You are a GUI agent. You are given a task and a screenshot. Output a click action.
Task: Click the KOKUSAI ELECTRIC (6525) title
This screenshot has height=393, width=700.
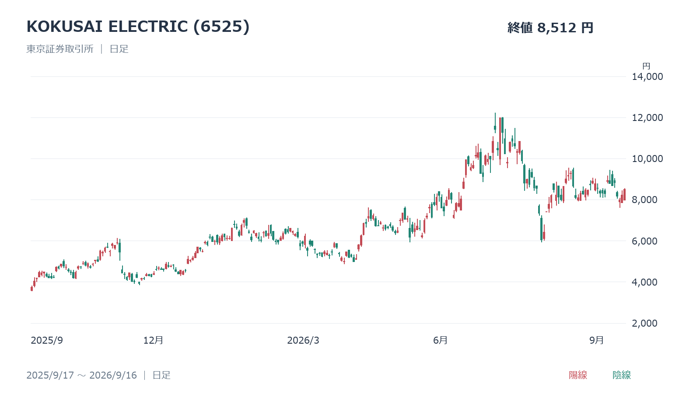pos(138,27)
